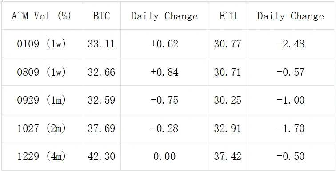Click ETH value 30.77
336x171 pixels.
[x=228, y=44]
